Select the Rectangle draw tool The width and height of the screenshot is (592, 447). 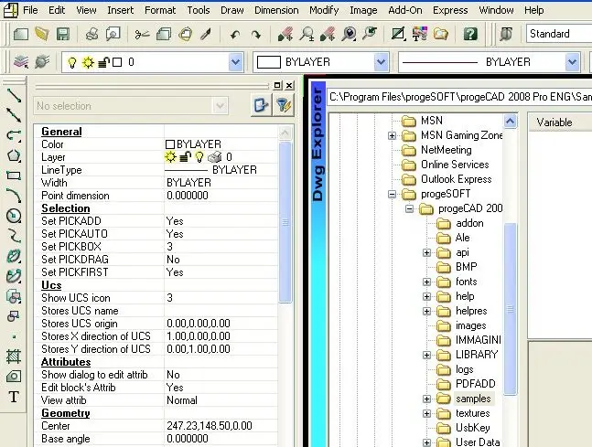(14, 176)
